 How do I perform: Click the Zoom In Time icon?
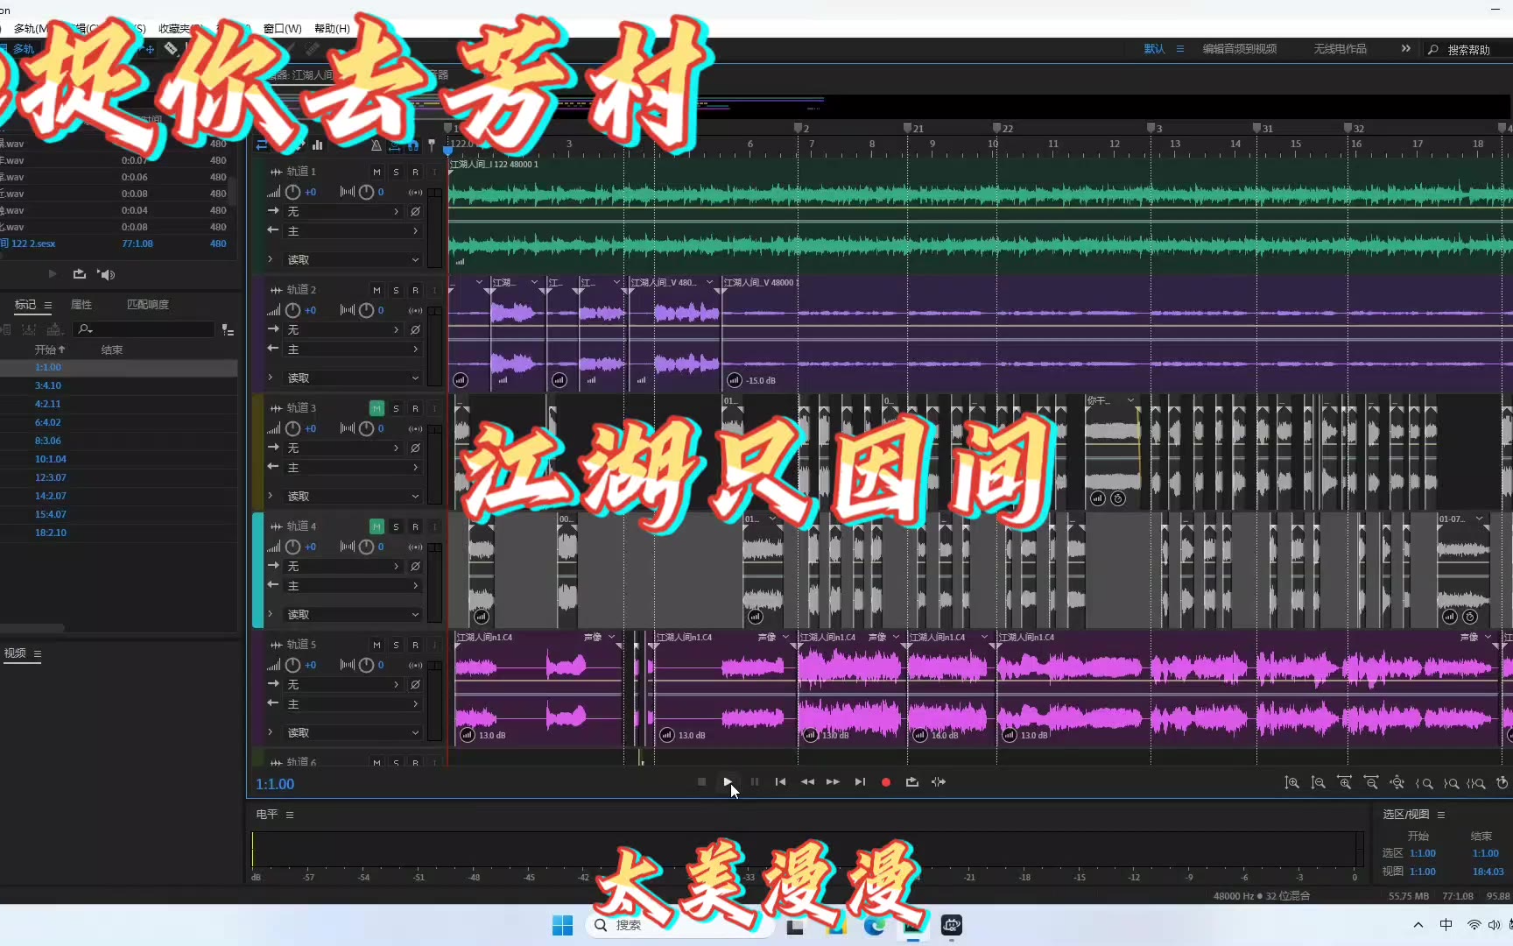click(1344, 782)
